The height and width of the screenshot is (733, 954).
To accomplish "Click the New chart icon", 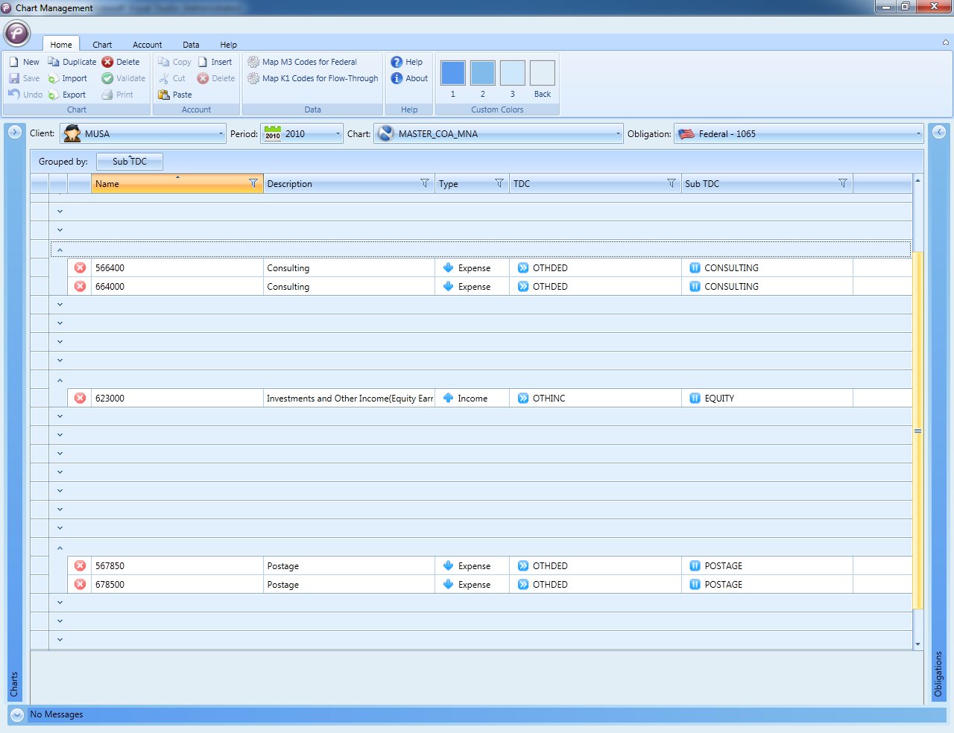I will pos(14,62).
